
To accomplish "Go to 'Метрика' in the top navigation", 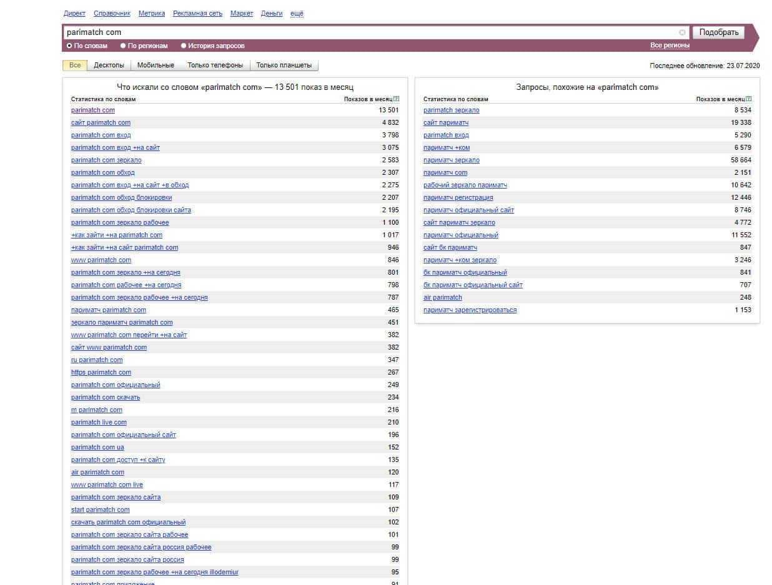I will (152, 13).
